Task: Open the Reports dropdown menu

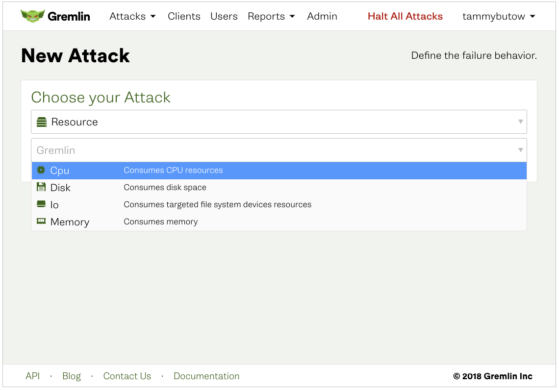Action: tap(271, 16)
